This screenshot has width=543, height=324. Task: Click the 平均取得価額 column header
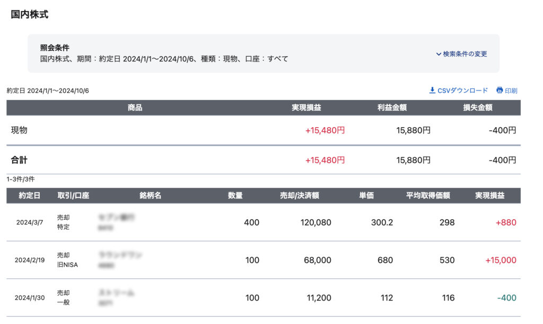click(428, 195)
